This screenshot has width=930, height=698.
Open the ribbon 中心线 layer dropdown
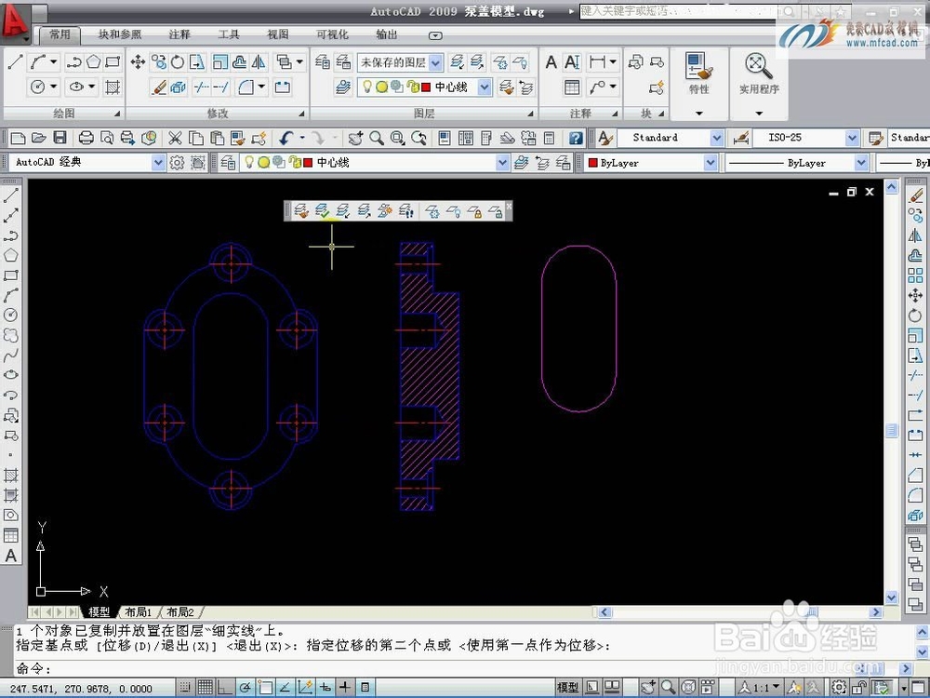coord(485,87)
